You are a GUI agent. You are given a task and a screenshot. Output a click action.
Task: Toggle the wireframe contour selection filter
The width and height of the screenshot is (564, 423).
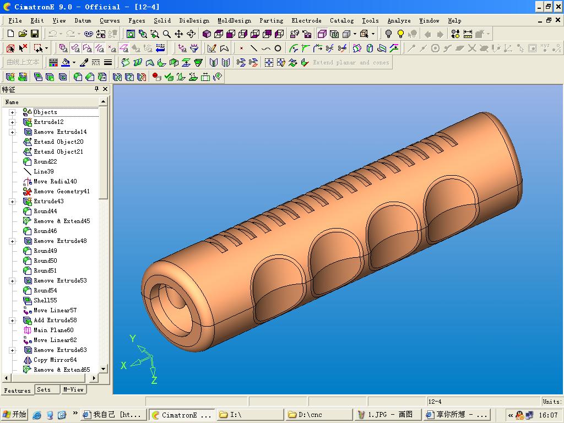click(88, 48)
